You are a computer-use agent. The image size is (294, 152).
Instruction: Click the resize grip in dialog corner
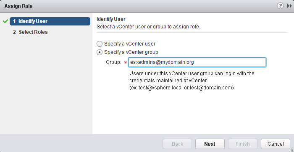(291, 149)
